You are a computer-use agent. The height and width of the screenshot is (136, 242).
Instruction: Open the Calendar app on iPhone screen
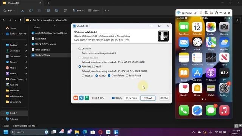coord(197,27)
